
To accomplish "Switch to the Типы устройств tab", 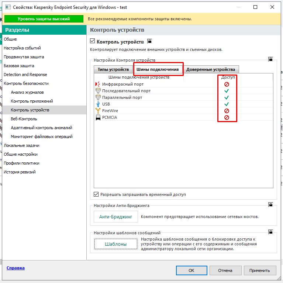I will [x=113, y=69].
